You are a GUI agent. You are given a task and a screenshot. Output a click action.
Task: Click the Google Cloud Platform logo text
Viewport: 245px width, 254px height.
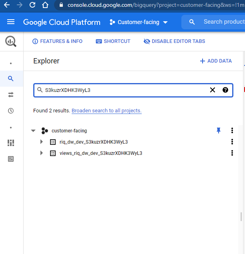point(62,22)
